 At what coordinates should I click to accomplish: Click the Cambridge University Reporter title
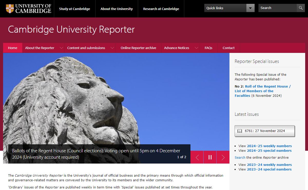[x=71, y=29]
